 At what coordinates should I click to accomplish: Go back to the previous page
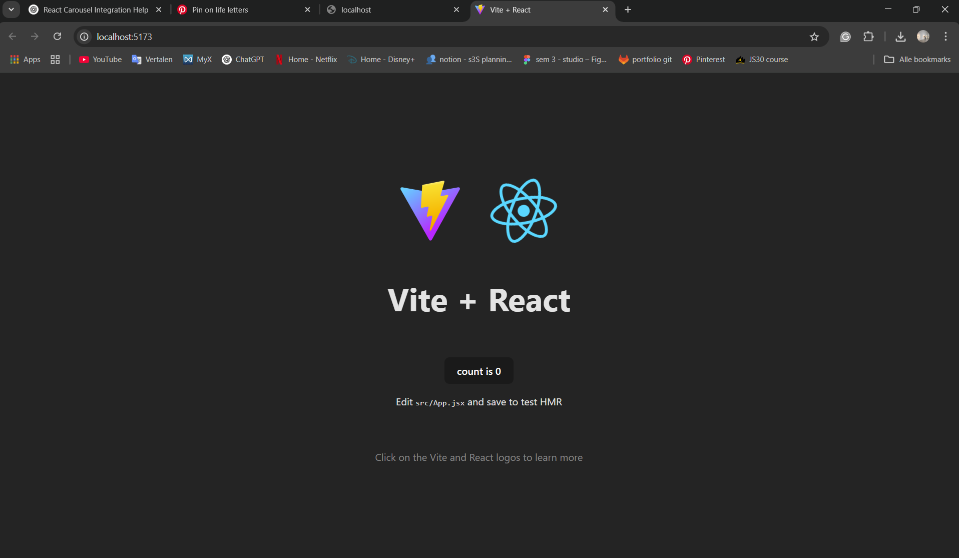point(13,37)
